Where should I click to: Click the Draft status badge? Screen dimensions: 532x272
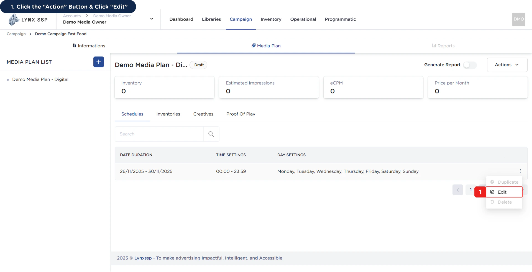pyautogui.click(x=199, y=65)
